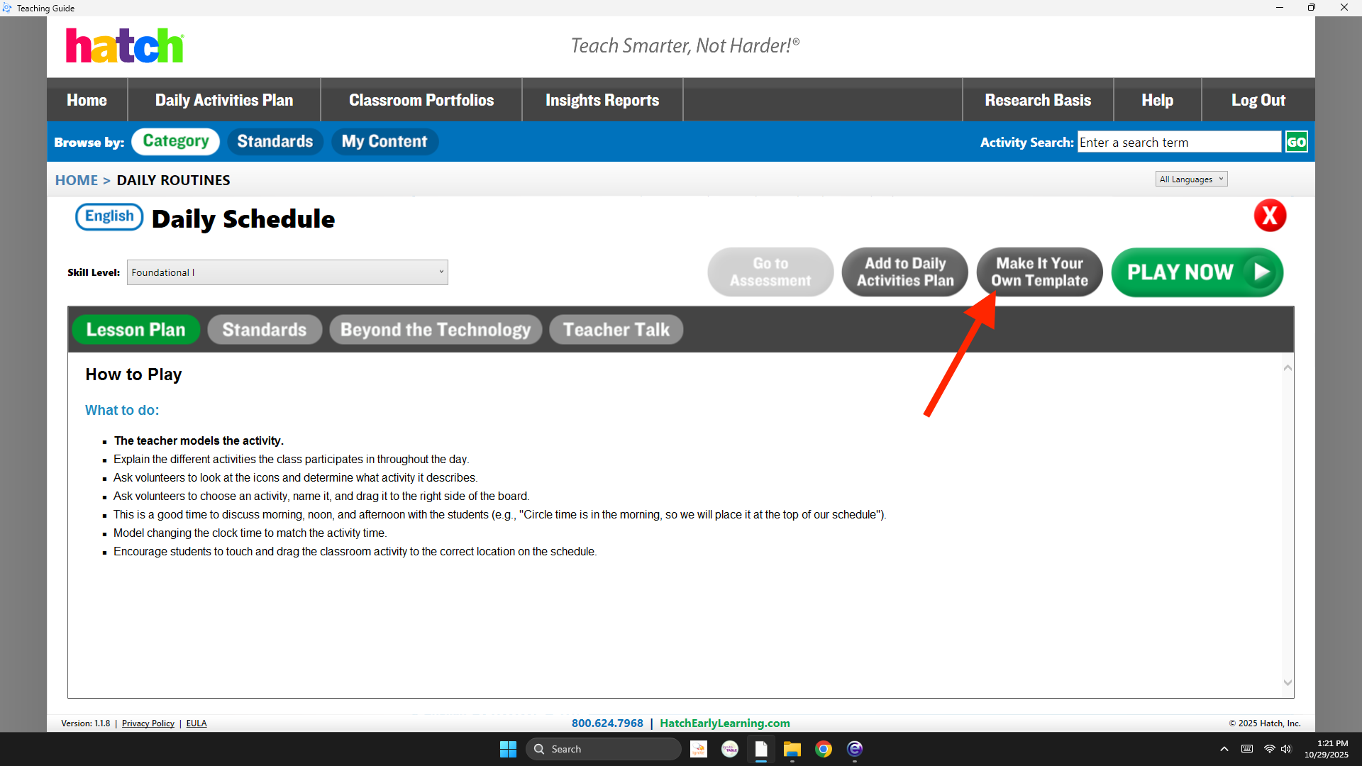Image resolution: width=1362 pixels, height=766 pixels.
Task: Click the Activity Search input field
Action: (x=1179, y=142)
